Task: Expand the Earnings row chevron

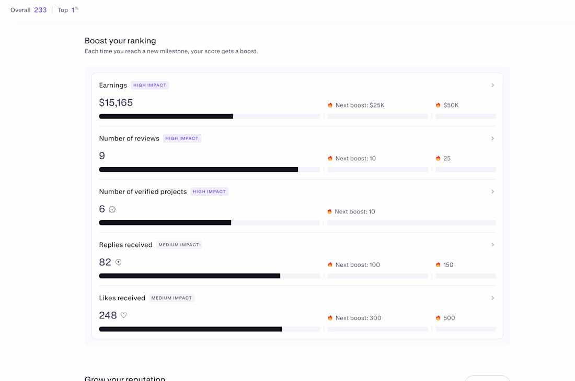Action: pos(492,85)
